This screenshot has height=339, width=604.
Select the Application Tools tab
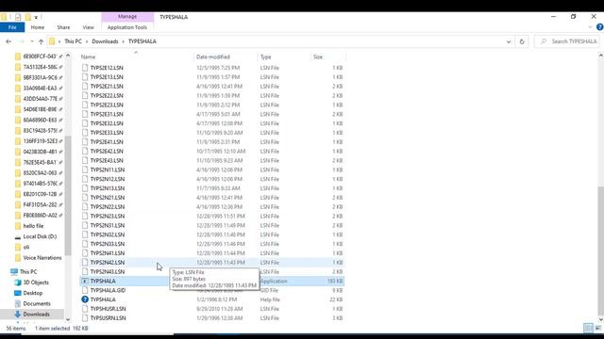click(x=127, y=27)
